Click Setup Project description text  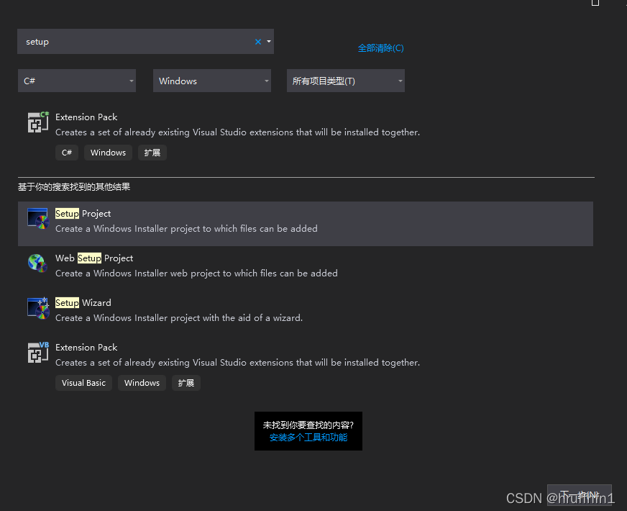coord(186,229)
